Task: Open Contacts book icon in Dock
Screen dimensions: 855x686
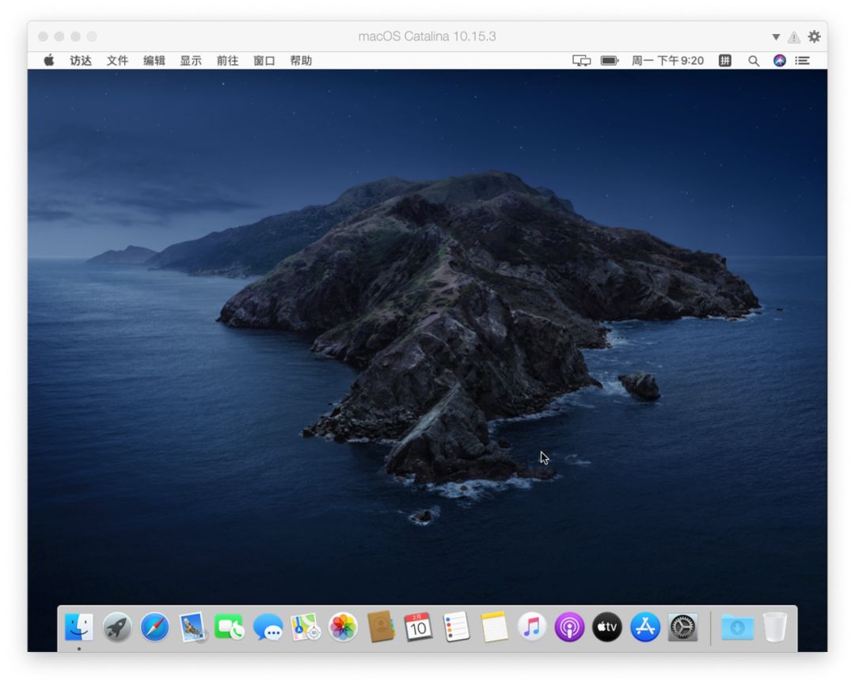Action: pyautogui.click(x=381, y=627)
